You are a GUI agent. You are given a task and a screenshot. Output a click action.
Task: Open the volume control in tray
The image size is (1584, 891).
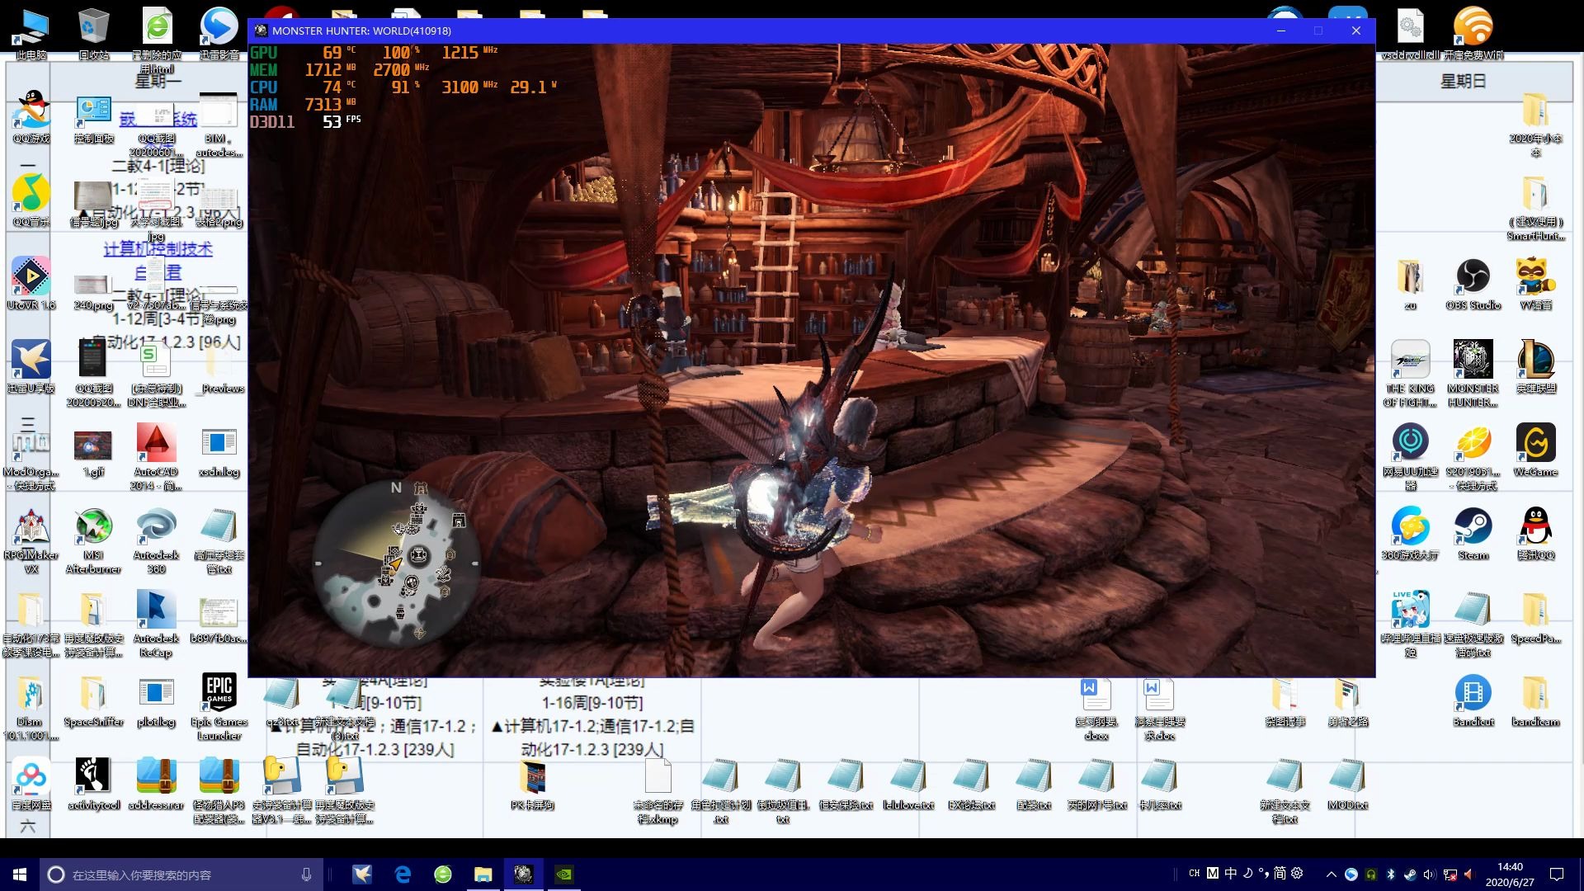tap(1430, 874)
